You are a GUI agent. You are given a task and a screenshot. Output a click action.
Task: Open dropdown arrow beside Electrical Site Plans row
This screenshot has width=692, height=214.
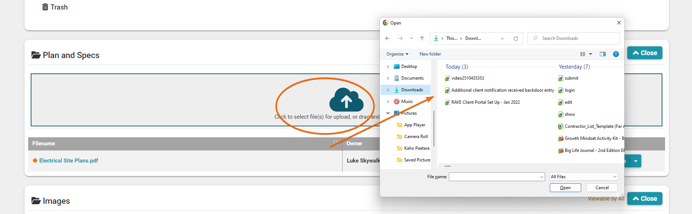pos(636,161)
